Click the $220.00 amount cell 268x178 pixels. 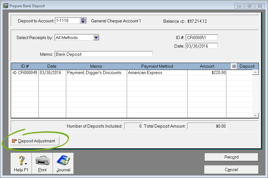207,72
